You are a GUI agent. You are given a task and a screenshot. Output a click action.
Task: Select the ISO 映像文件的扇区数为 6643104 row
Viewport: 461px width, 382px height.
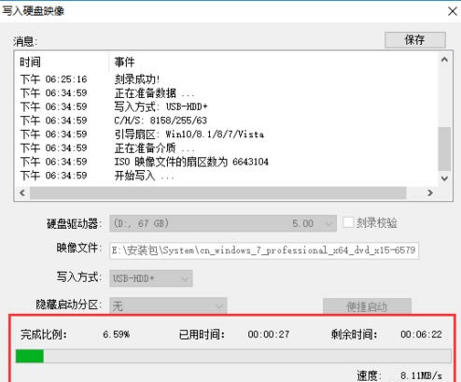(227, 162)
